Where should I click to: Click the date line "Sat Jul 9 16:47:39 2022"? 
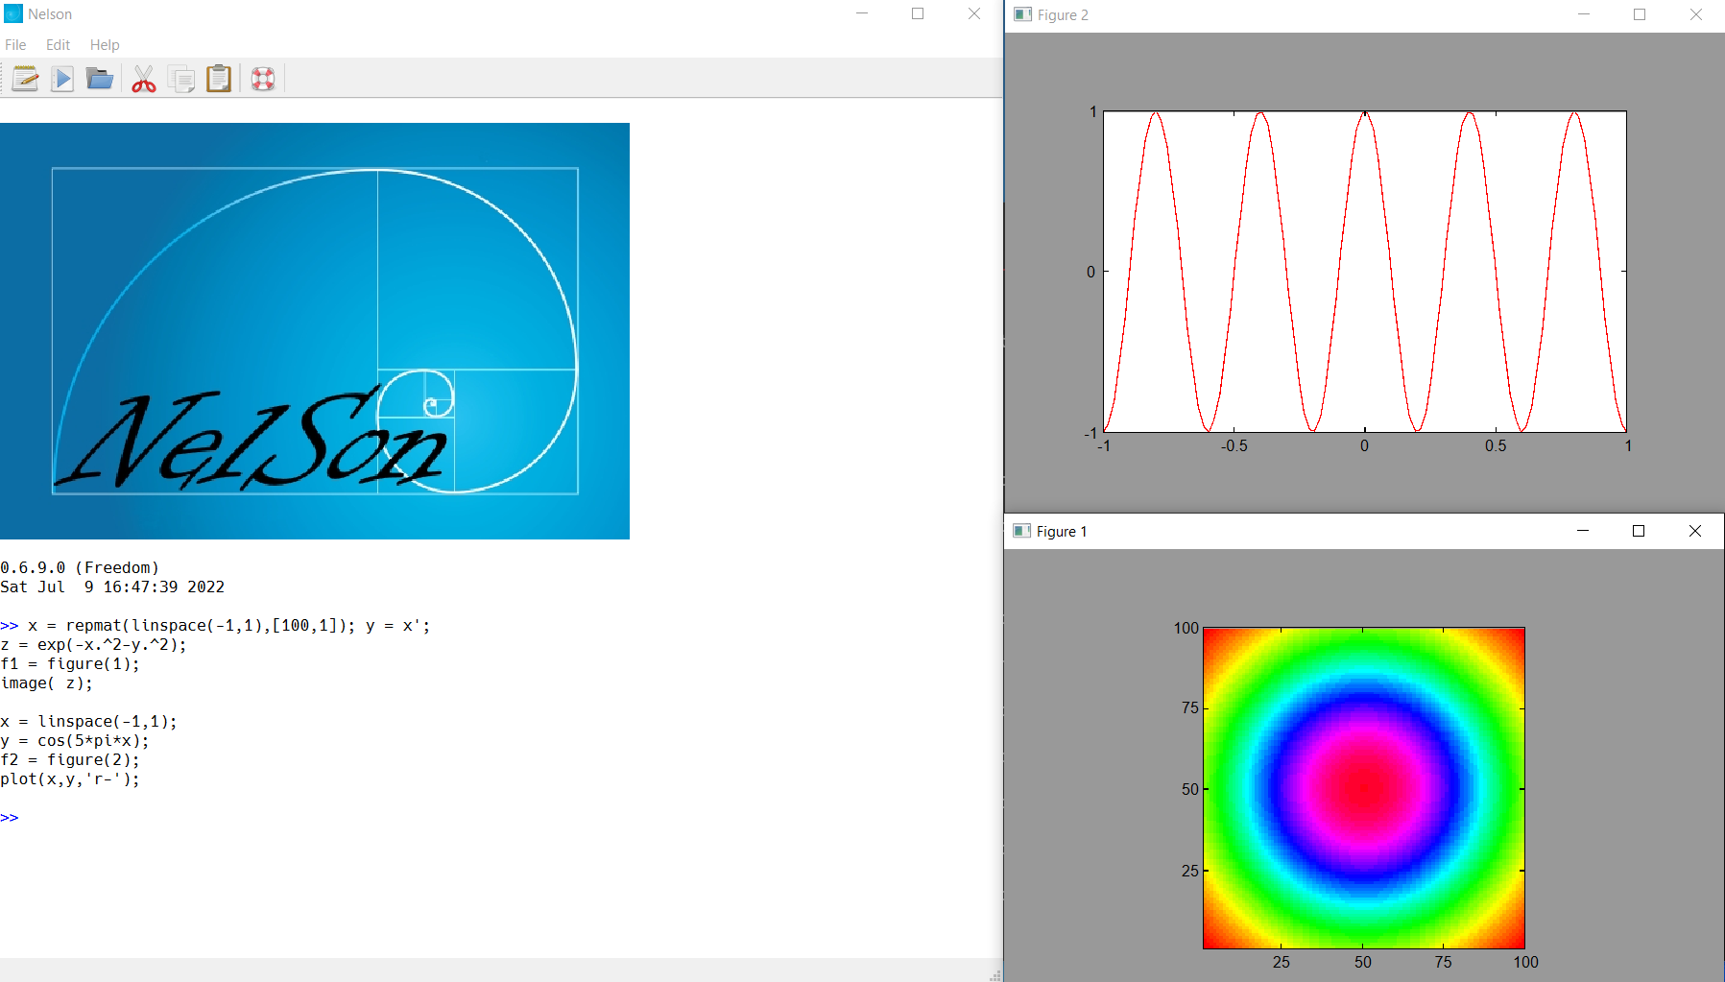[x=112, y=587]
